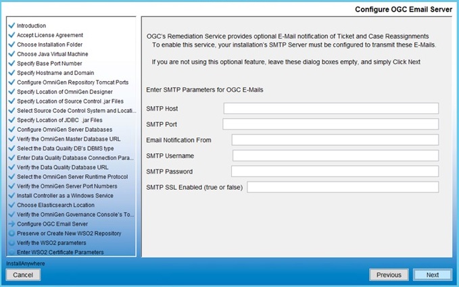
Task: Select the Specify Base Port Number step
Action: pyautogui.click(x=49, y=63)
